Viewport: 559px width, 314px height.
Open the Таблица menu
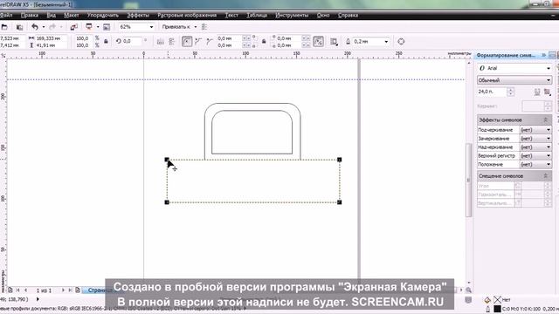tap(257, 16)
